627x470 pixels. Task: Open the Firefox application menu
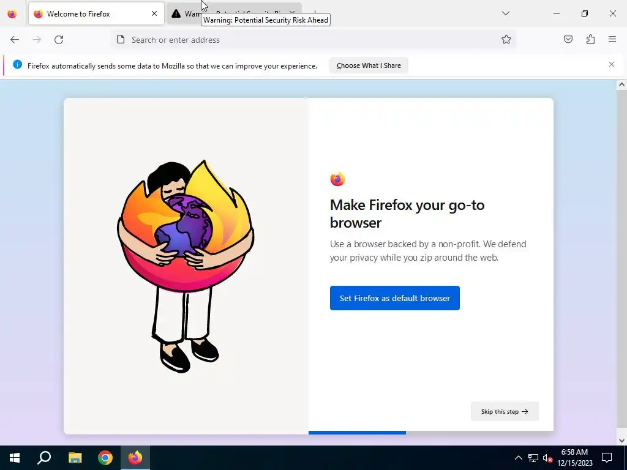(x=612, y=40)
